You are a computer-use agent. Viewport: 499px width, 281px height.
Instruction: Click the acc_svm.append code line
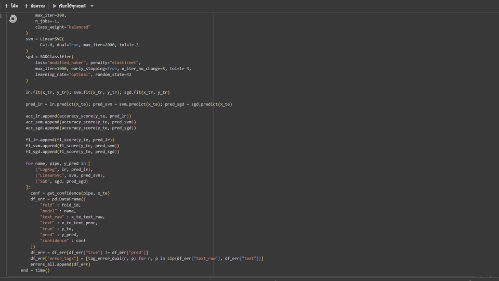81,122
